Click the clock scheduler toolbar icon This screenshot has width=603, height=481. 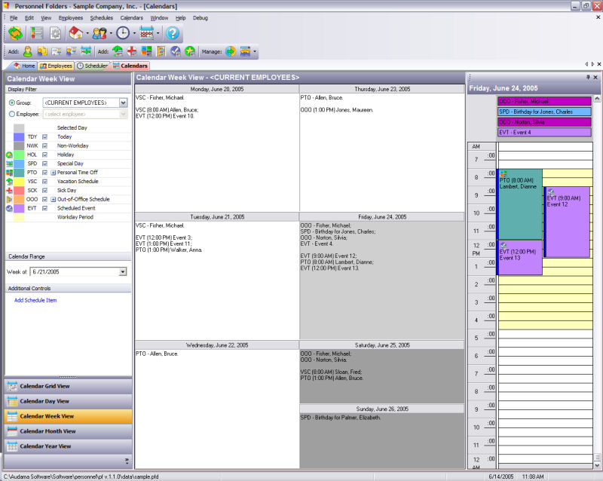click(122, 33)
